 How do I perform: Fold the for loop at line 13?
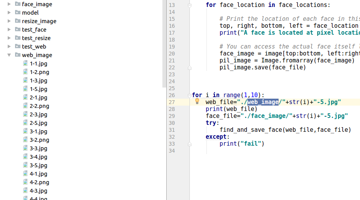coord(189,5)
